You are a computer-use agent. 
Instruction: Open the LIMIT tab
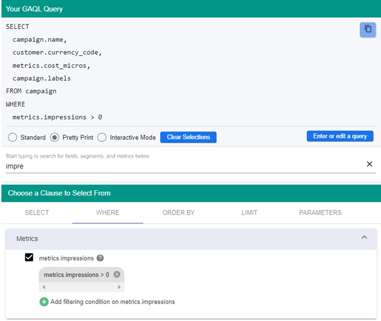[x=249, y=213]
